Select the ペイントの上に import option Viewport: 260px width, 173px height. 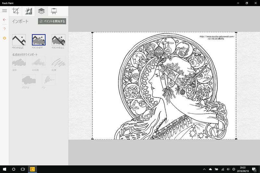[58, 40]
